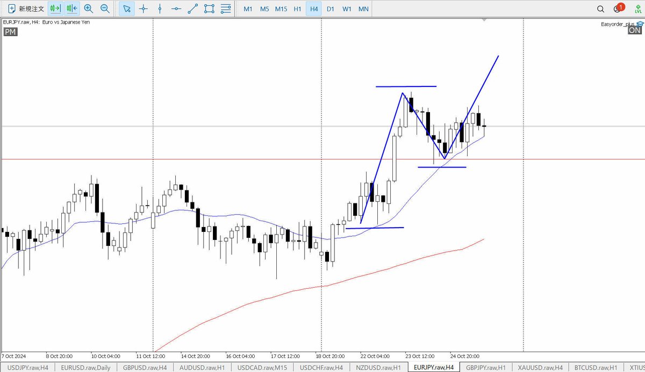Open the USDJPY.raw,H4 chart tab
645x372 pixels.
click(27, 368)
